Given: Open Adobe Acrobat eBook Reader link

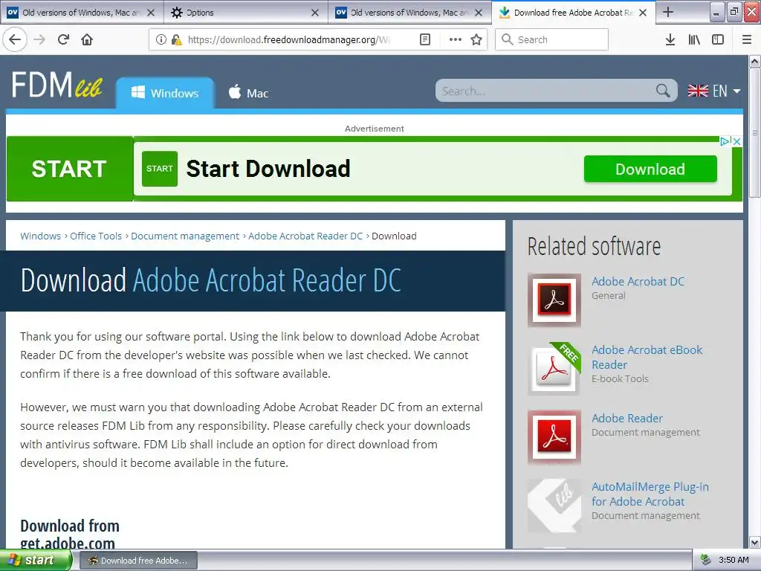Looking at the screenshot, I should pos(647,358).
